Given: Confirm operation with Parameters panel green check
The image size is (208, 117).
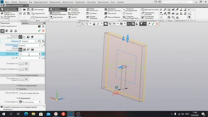Looking at the screenshot, I should 39,31.
